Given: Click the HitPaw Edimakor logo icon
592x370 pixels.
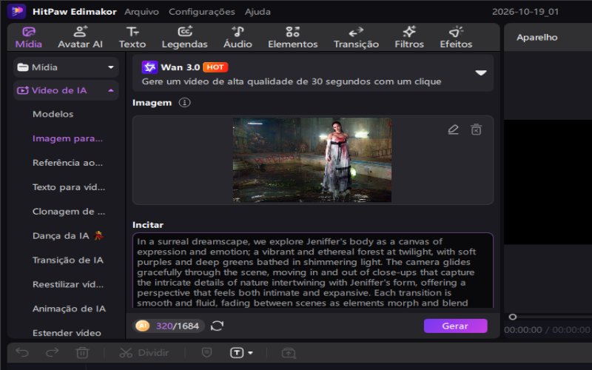Looking at the screenshot, I should tap(16, 11).
